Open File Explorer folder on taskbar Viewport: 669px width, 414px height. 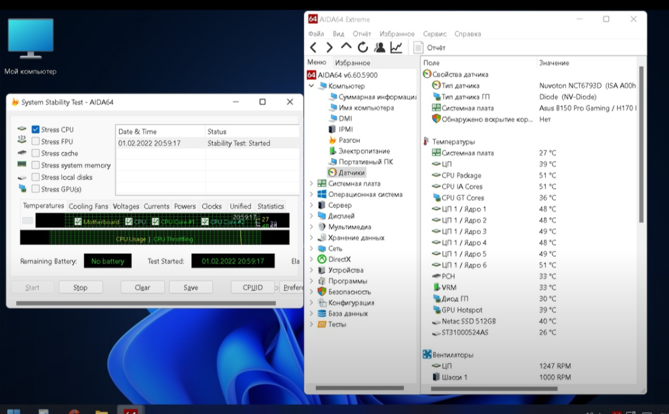[101, 412]
